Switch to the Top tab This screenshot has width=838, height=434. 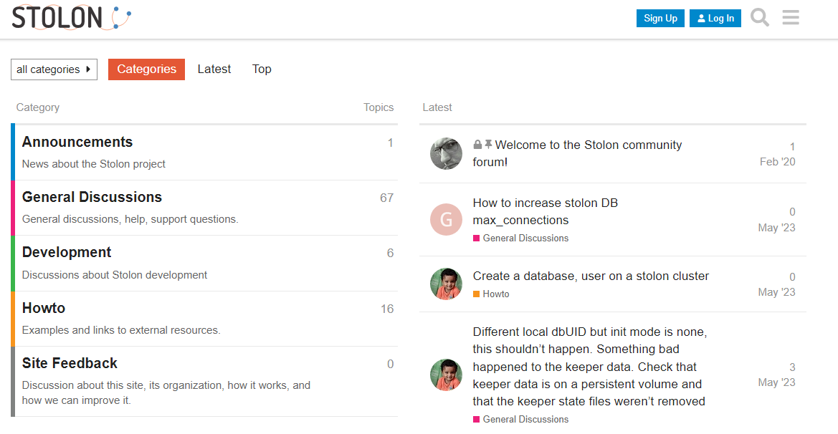pos(262,69)
